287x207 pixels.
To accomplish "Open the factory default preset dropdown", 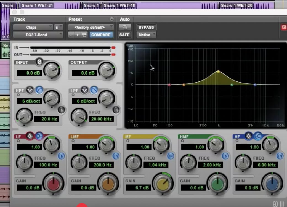I will coord(91,27).
